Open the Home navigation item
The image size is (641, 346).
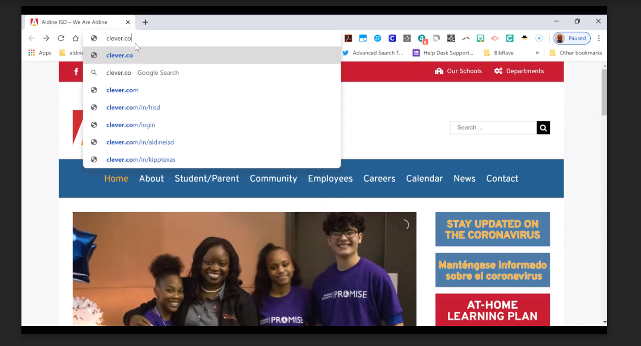[116, 178]
